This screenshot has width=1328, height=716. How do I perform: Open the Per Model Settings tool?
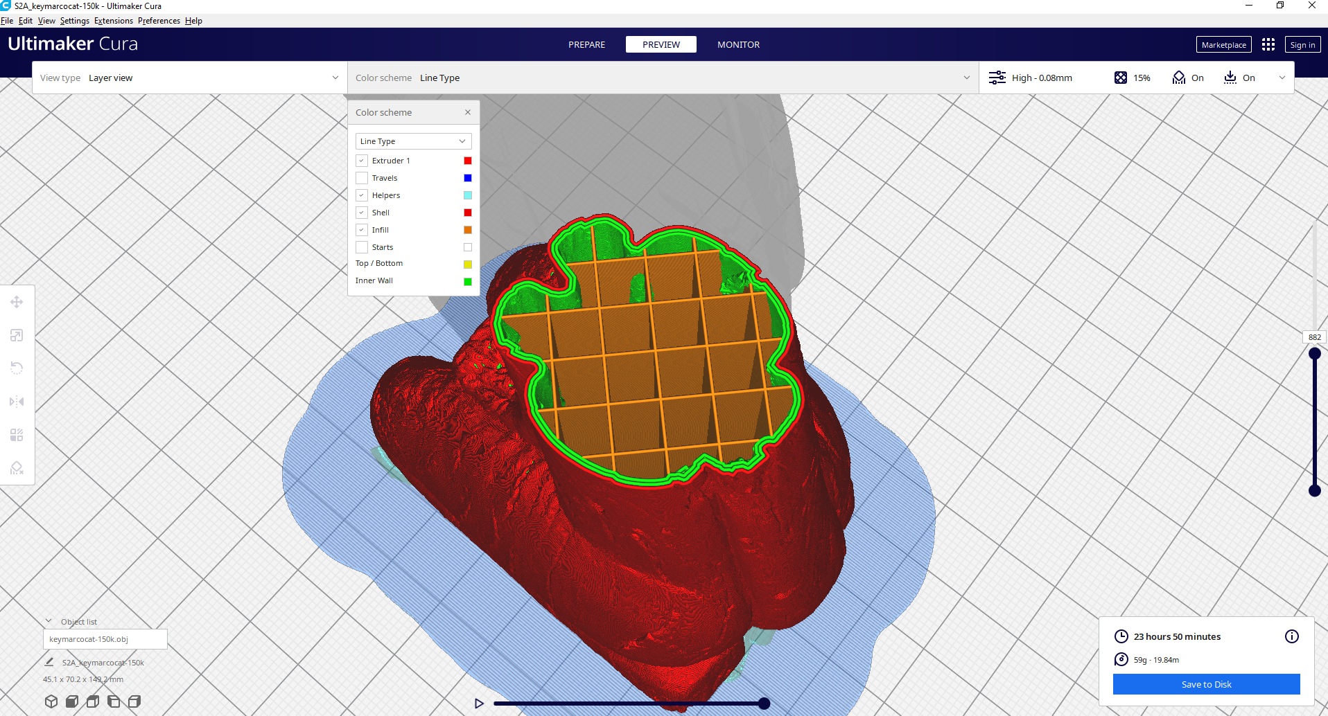[17, 435]
